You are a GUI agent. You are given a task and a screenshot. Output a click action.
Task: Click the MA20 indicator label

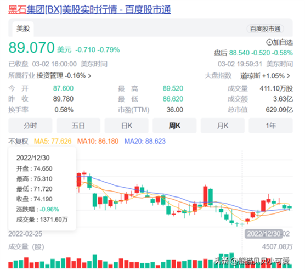(145, 141)
